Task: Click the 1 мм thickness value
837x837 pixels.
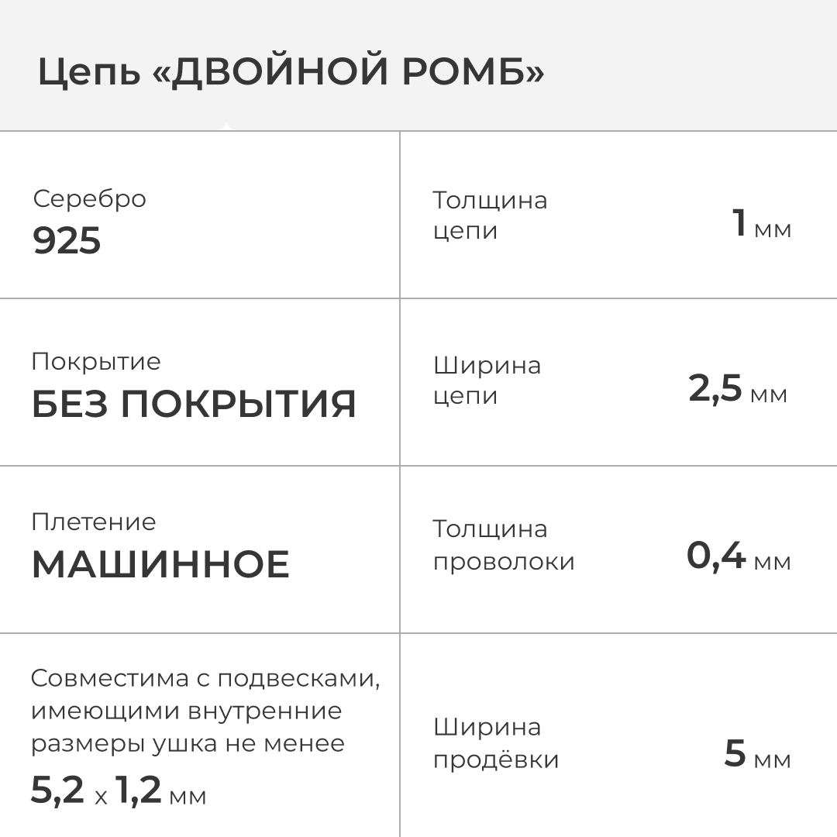Action: coord(762,224)
